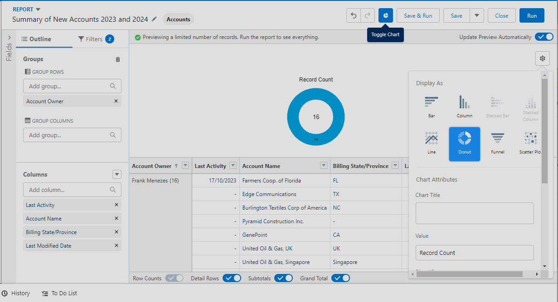This screenshot has height=302, width=558.
Task: Select the Donut chart type
Action: pos(465,144)
